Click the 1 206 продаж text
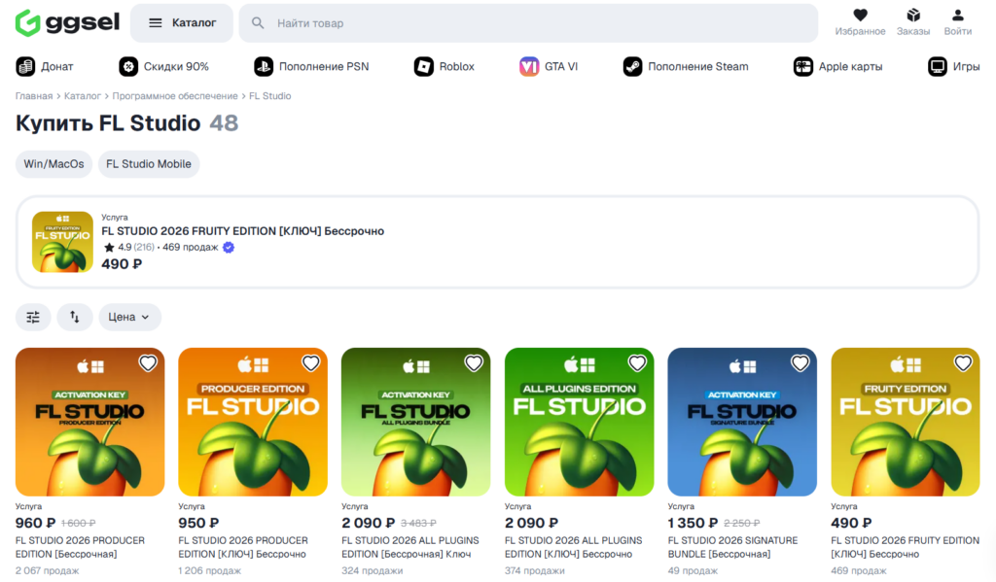 coord(210,570)
